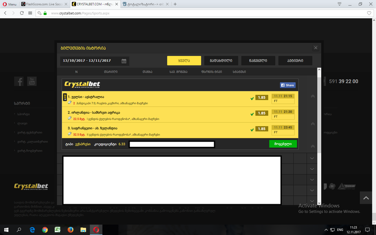
Task: Click the green მოგებული status button
Action: (x=283, y=144)
